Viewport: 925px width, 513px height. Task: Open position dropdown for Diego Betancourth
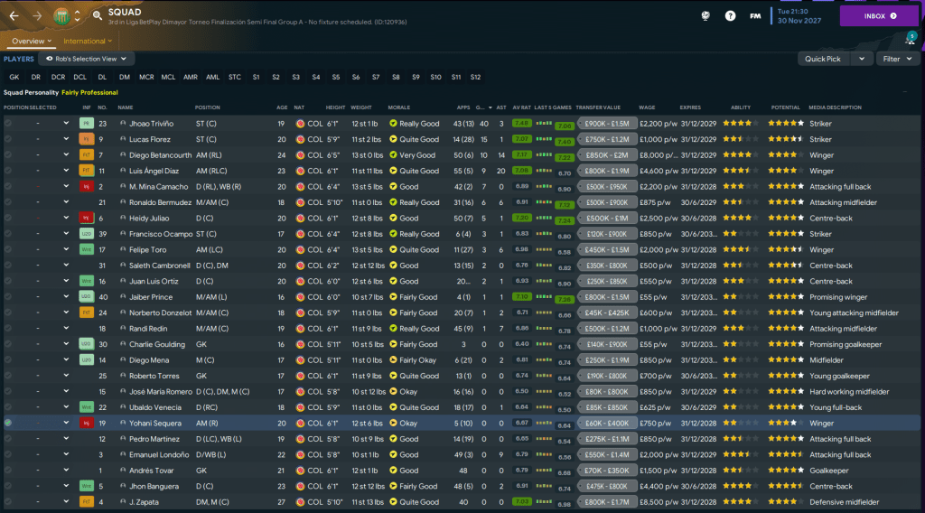pyautogui.click(x=66, y=155)
